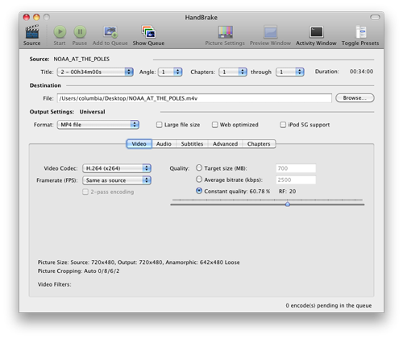Click the destination File path field
The height and width of the screenshot is (339, 403).
194,98
